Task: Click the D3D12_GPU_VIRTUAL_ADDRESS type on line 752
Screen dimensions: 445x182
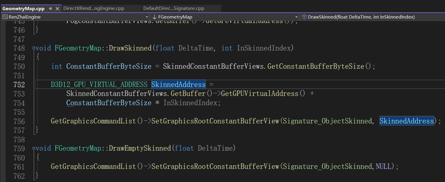Action: pos(99,85)
